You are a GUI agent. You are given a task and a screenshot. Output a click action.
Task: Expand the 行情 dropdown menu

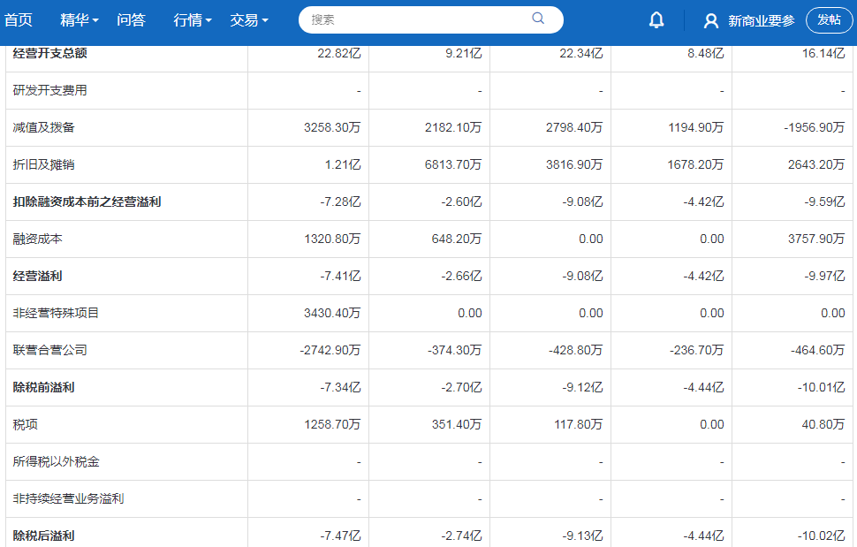(193, 19)
